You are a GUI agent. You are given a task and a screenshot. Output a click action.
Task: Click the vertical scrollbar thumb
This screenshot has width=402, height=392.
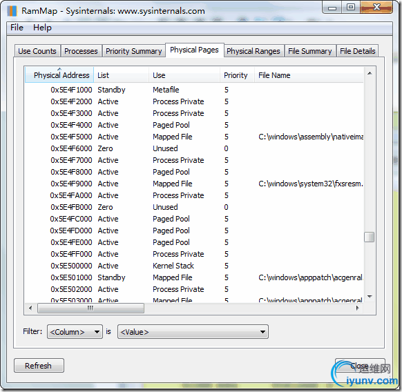(x=369, y=237)
